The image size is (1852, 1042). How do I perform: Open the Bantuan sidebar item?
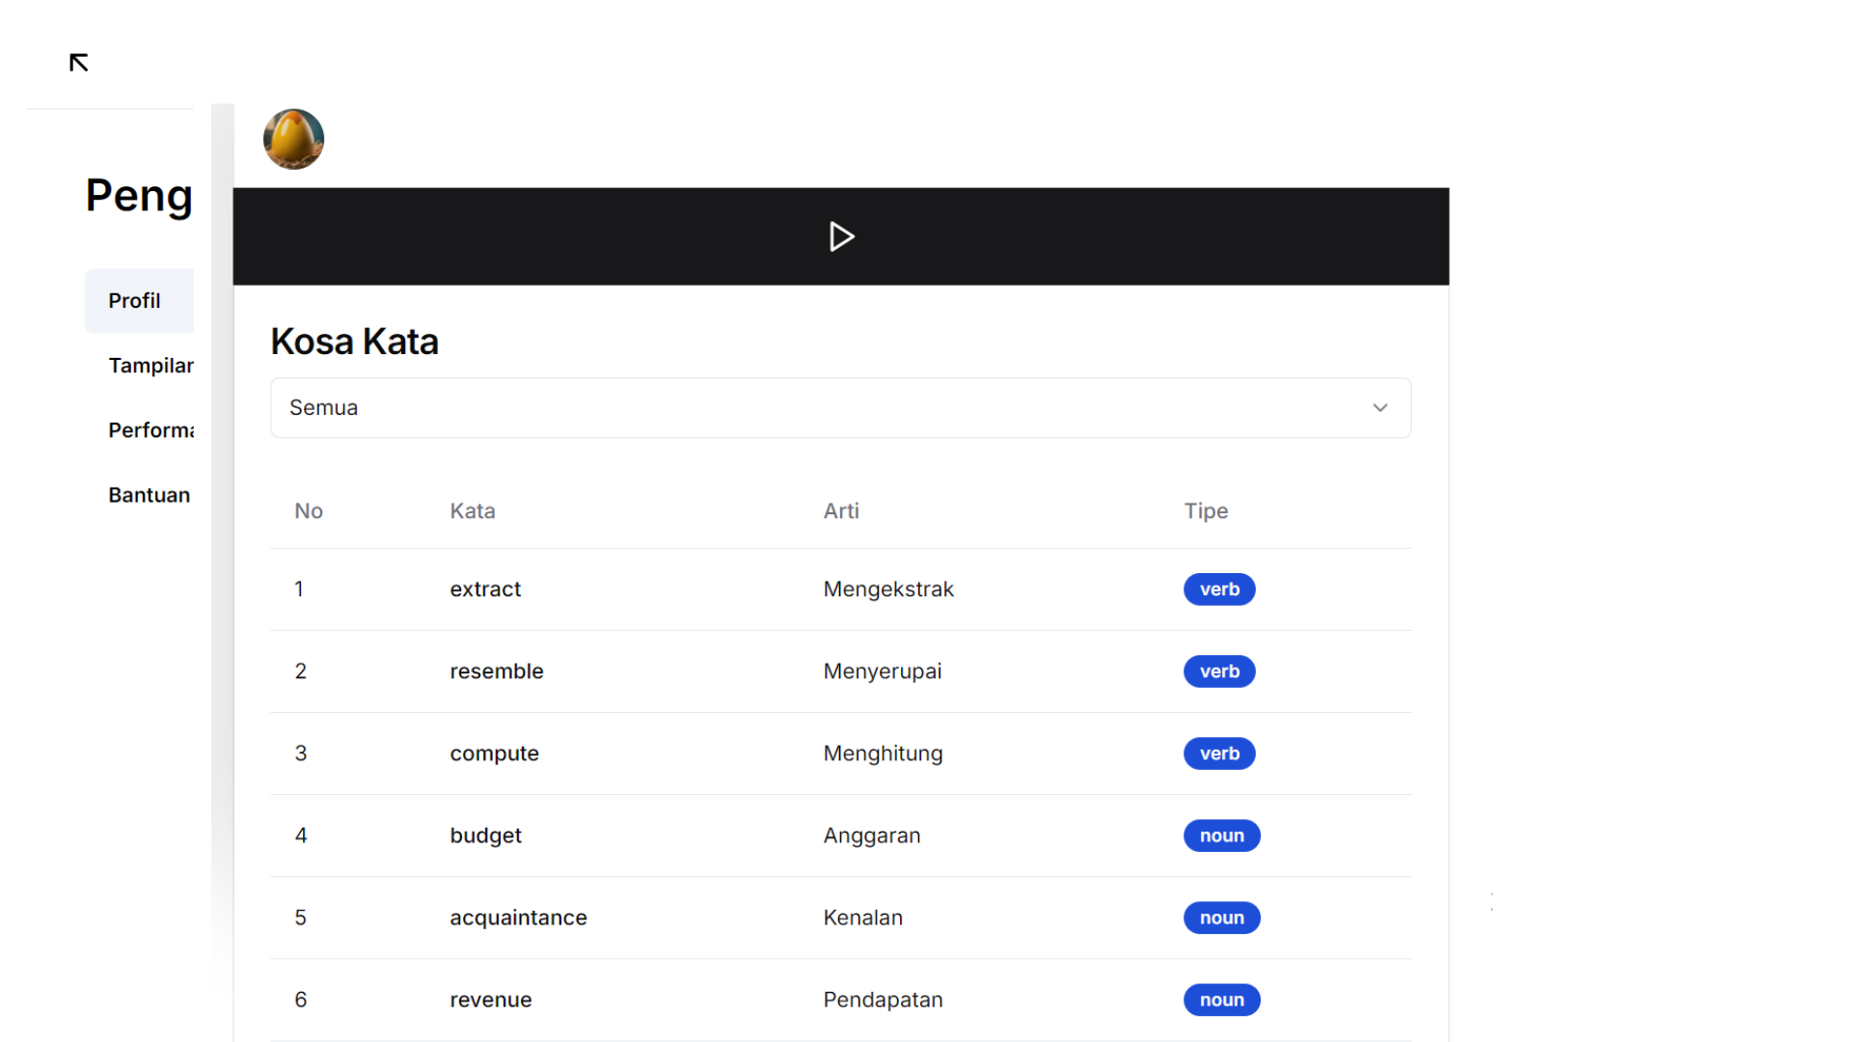[149, 495]
